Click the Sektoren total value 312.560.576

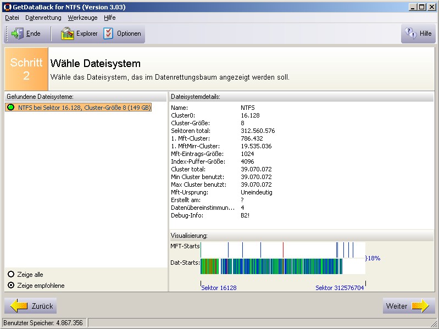[258, 131]
